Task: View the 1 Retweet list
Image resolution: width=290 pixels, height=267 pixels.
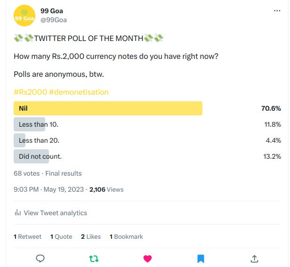Action: tap(28, 237)
